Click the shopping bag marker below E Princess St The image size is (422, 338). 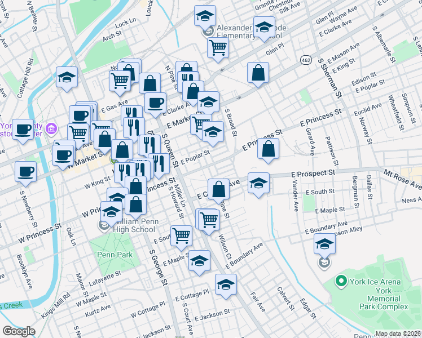click(x=268, y=150)
